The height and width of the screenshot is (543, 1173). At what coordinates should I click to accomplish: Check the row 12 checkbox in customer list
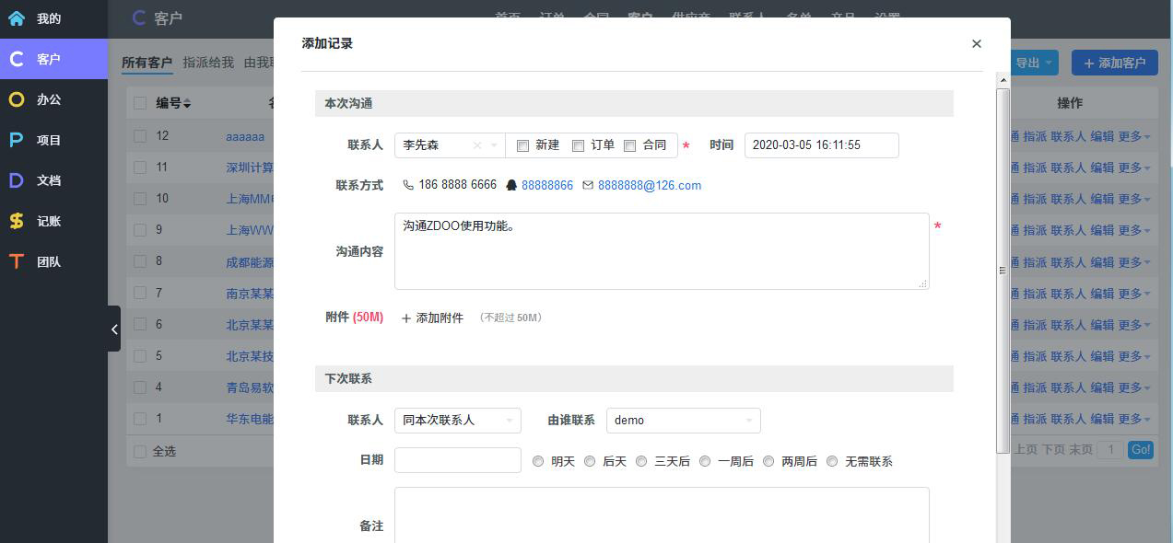[140, 135]
